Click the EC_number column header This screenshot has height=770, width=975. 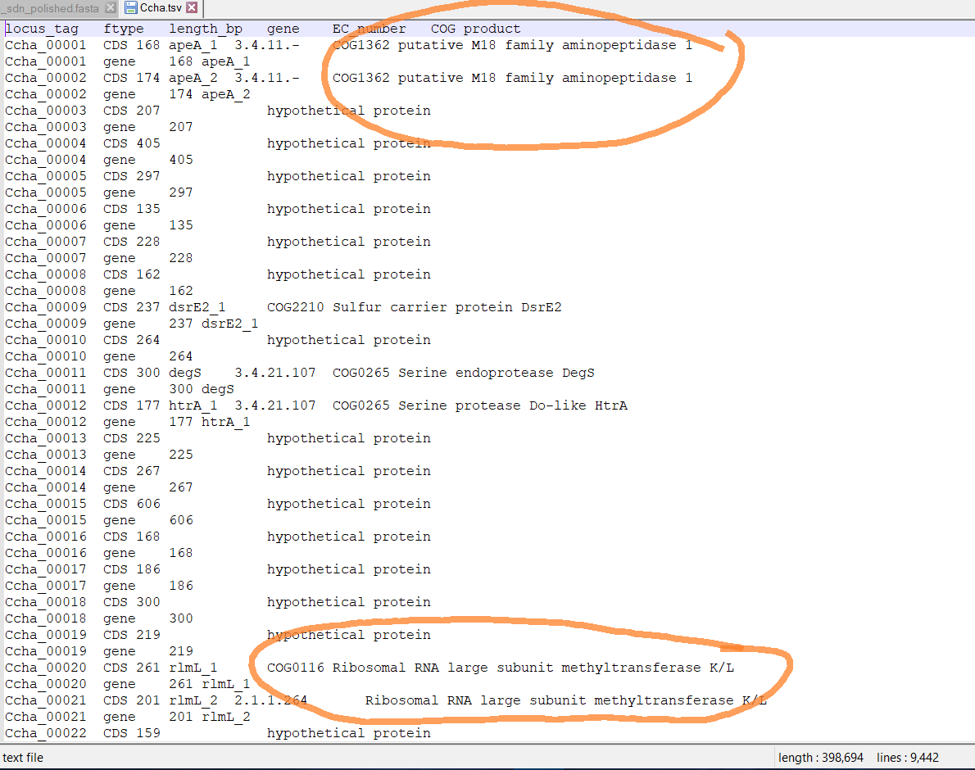(x=369, y=28)
